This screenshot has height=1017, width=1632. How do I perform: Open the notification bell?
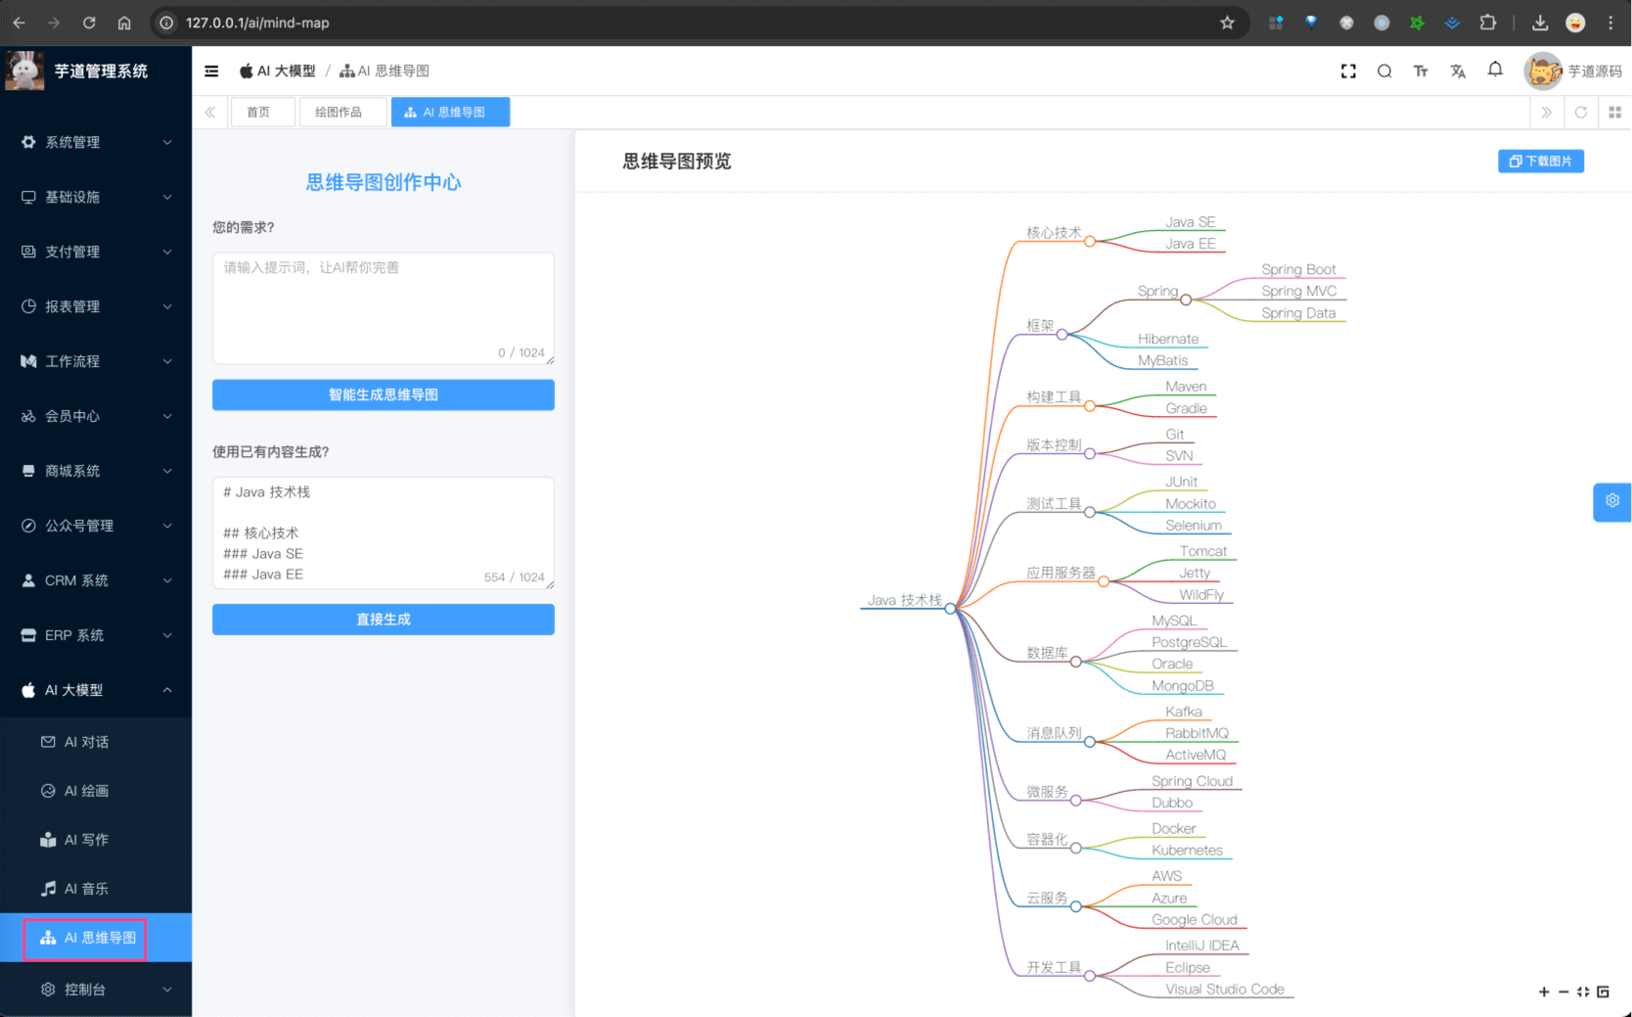pos(1494,70)
